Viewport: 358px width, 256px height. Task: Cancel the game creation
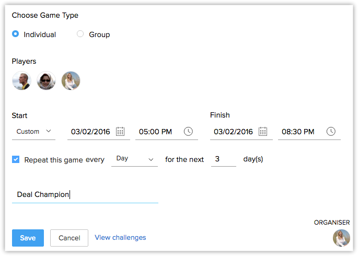69,238
